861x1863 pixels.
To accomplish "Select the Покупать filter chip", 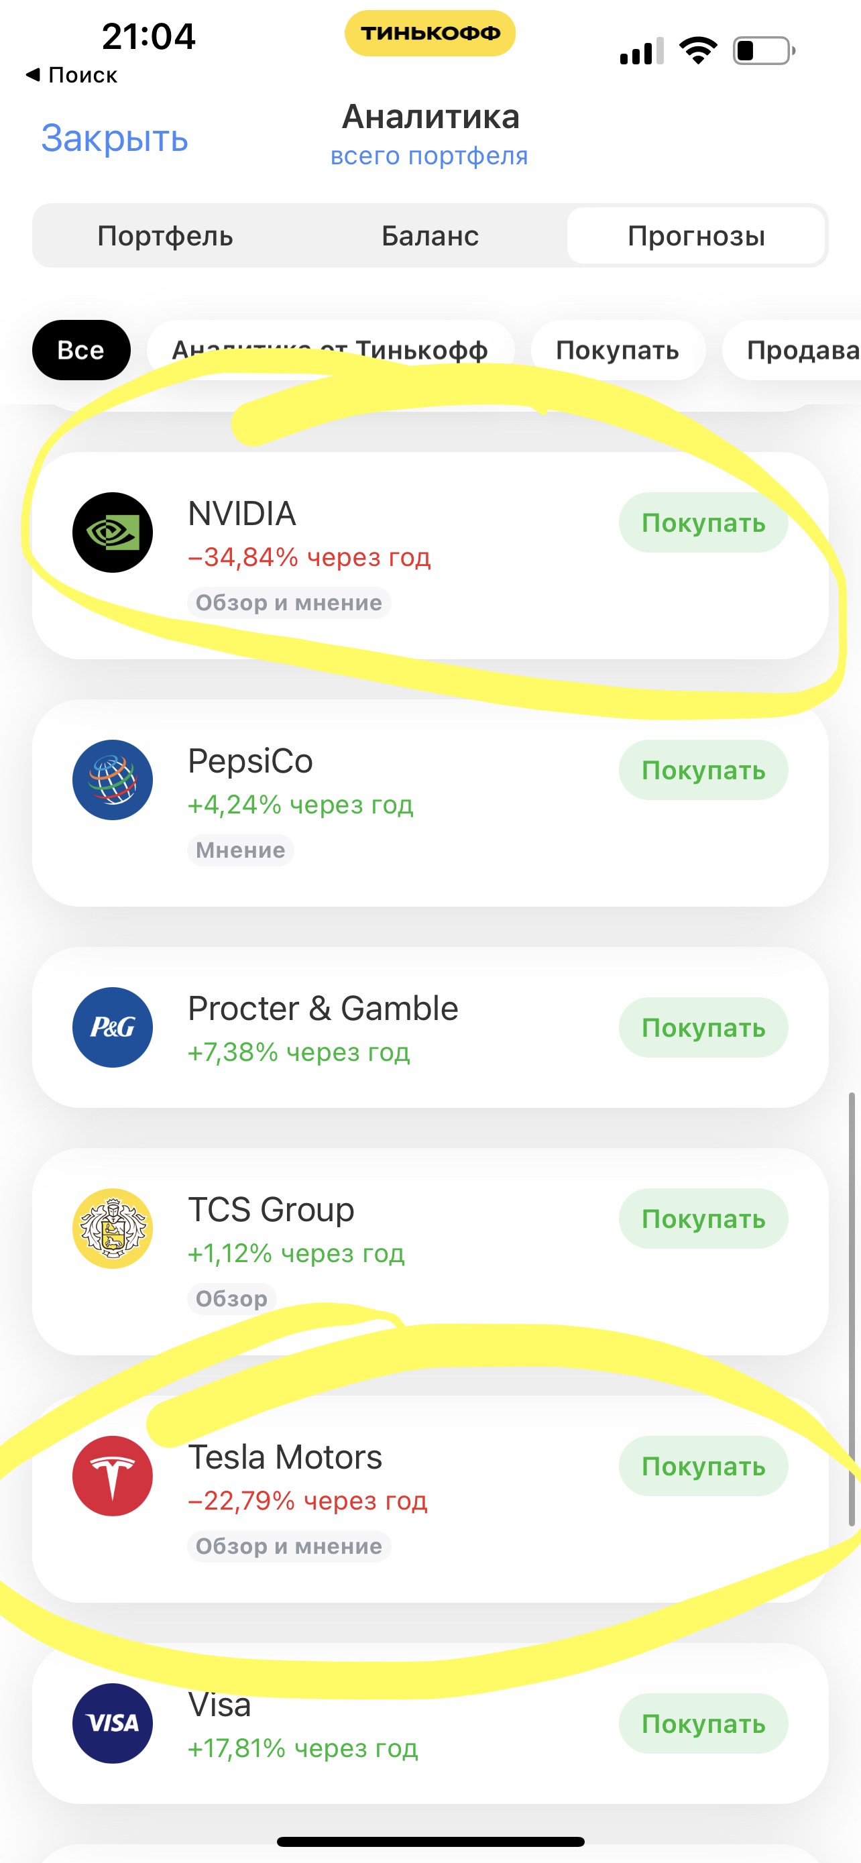I will click(618, 350).
